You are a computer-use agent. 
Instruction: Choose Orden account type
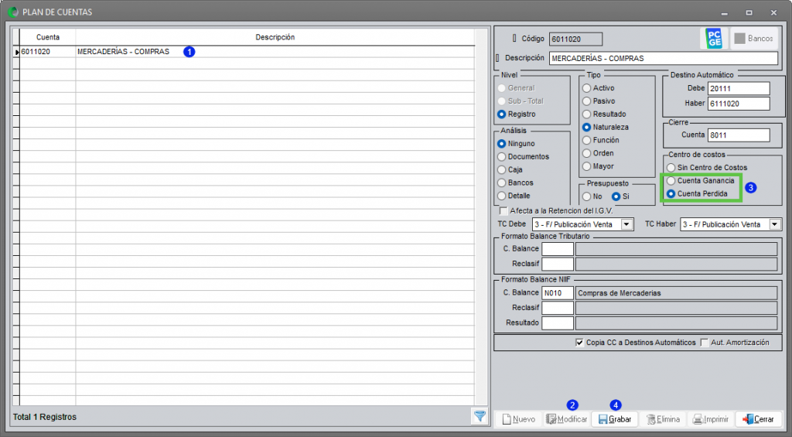[x=586, y=154]
